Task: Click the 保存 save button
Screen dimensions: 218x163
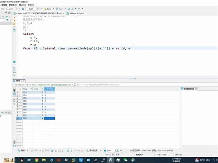Action: tap(34, 150)
